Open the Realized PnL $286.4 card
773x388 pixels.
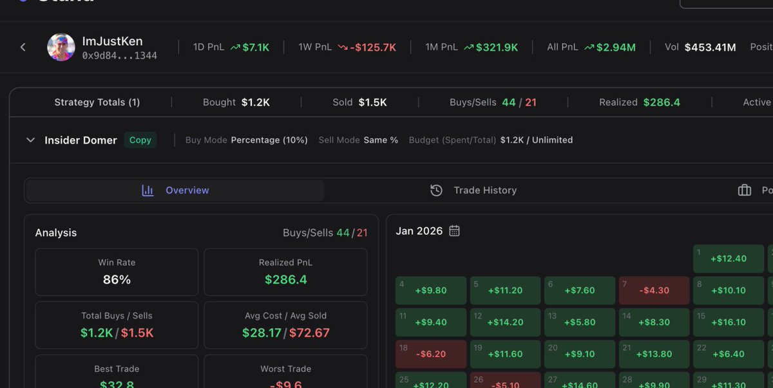pyautogui.click(x=286, y=272)
